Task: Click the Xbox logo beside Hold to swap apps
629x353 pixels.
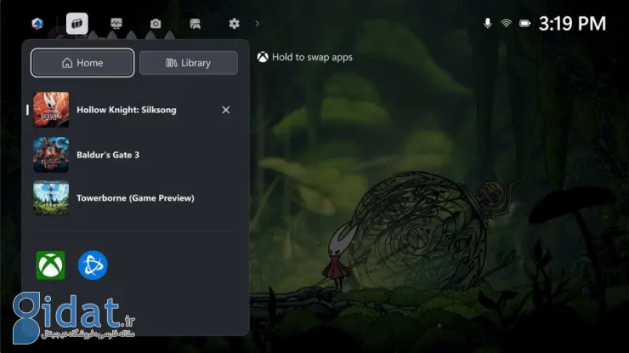Action: (x=263, y=57)
